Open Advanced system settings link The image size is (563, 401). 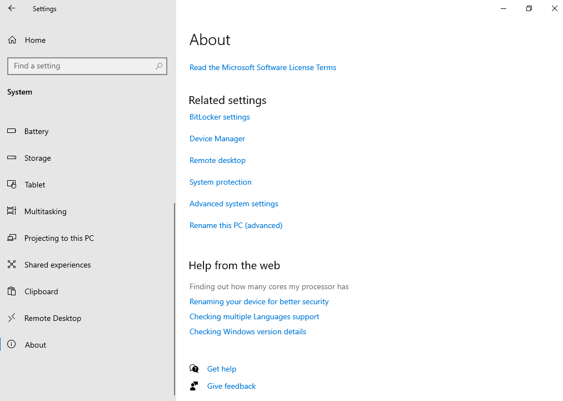(234, 204)
